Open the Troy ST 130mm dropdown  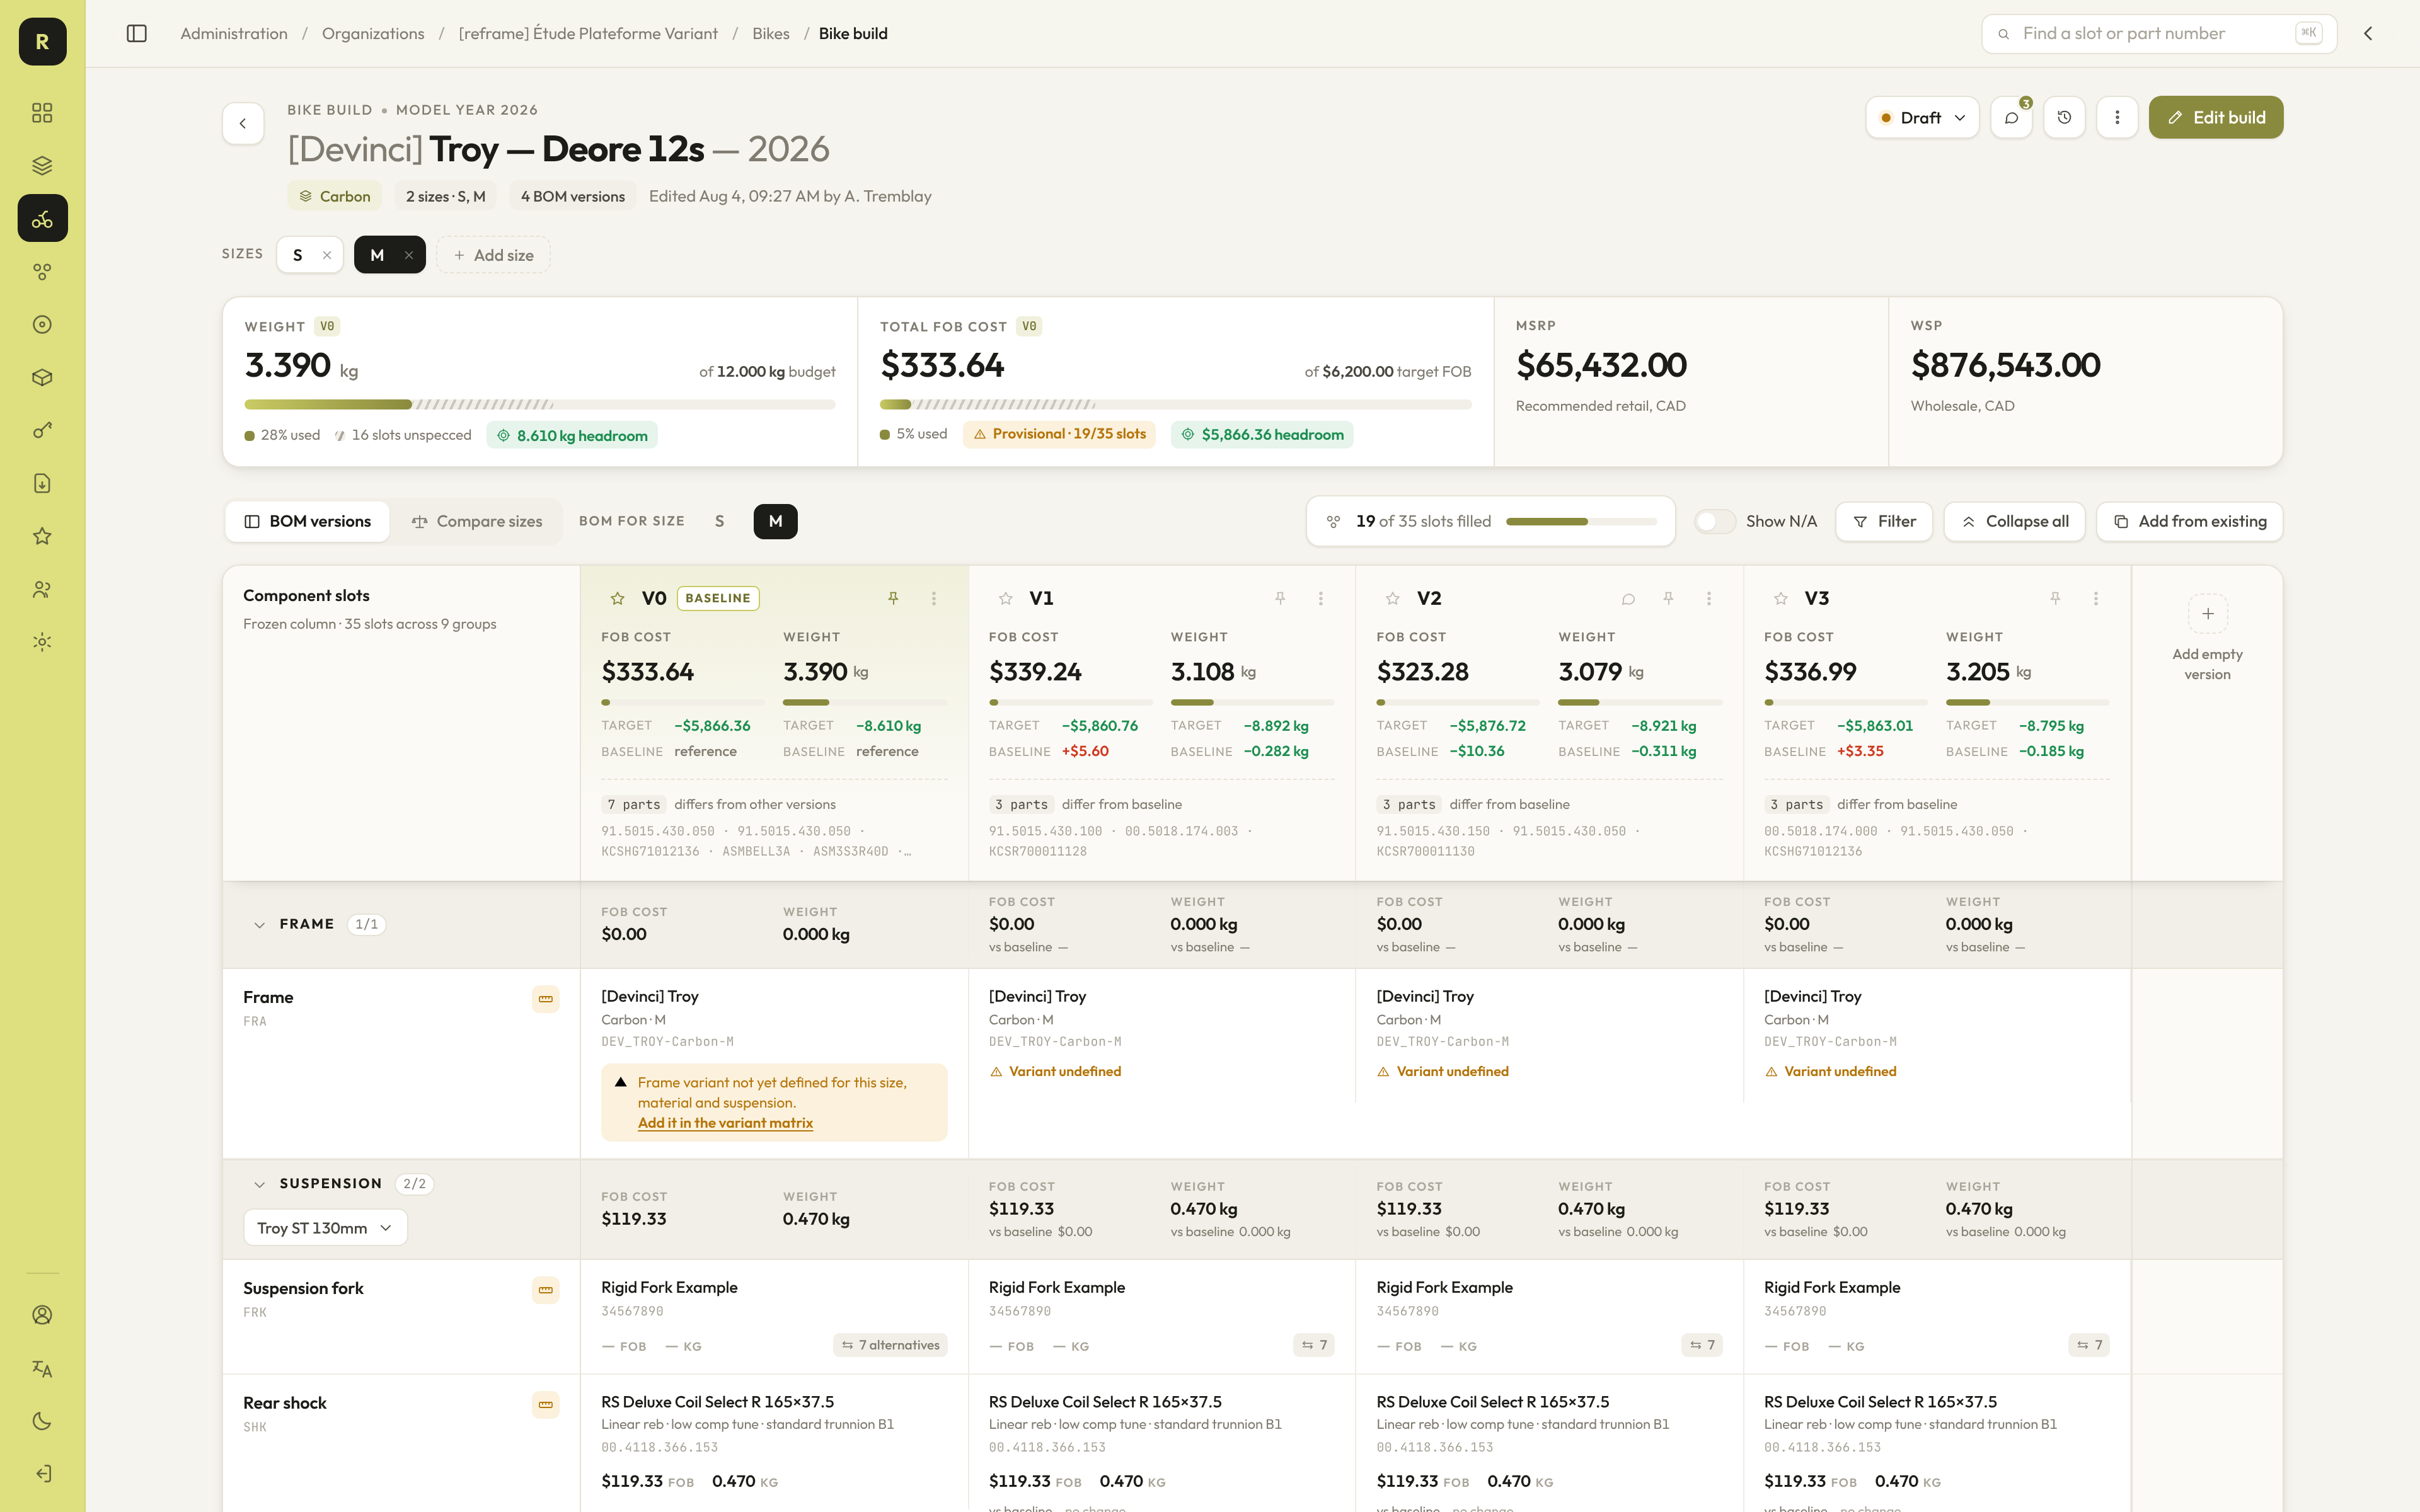(325, 1228)
